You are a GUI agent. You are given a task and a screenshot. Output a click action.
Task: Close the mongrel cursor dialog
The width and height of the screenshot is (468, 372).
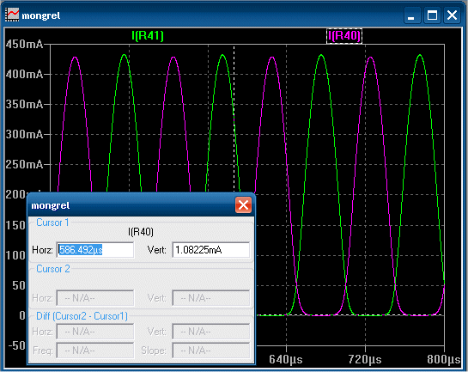click(x=243, y=205)
